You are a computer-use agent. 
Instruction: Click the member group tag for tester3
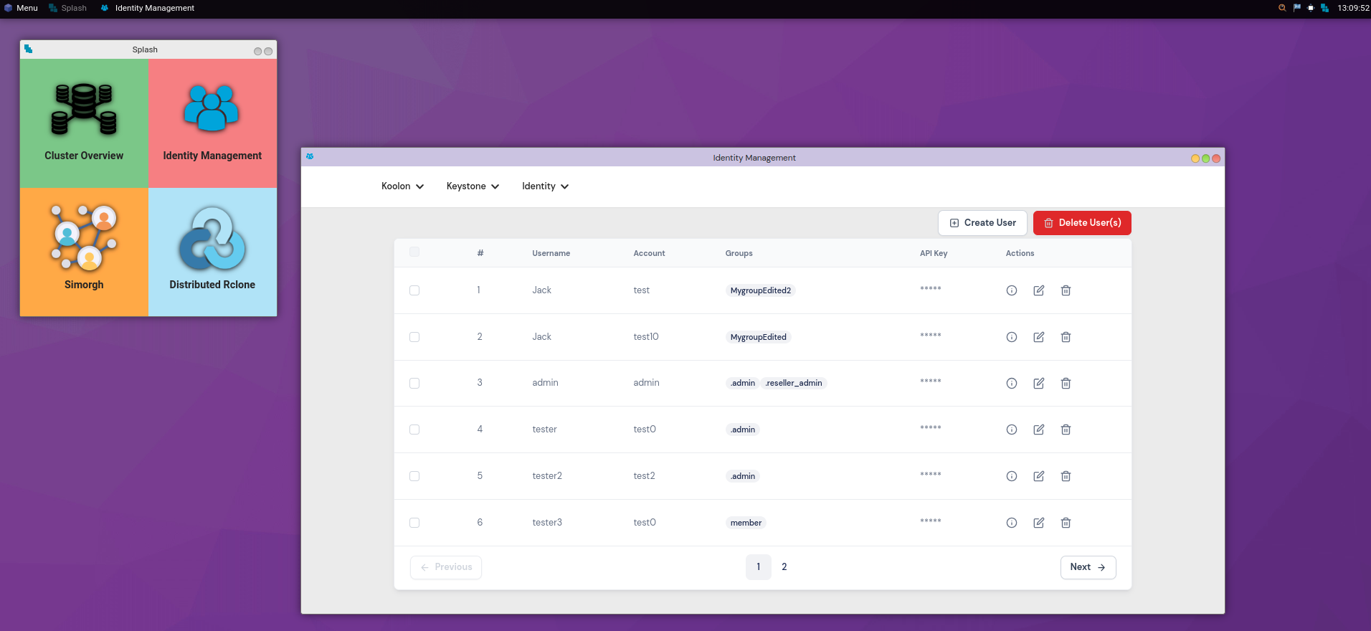(746, 523)
